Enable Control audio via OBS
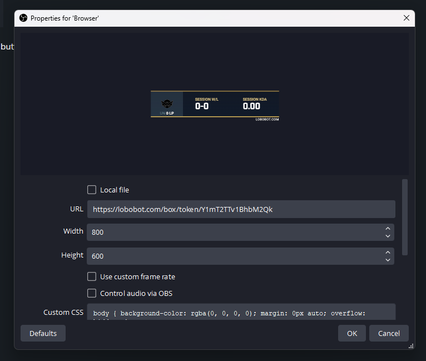The image size is (426, 361). [x=92, y=293]
